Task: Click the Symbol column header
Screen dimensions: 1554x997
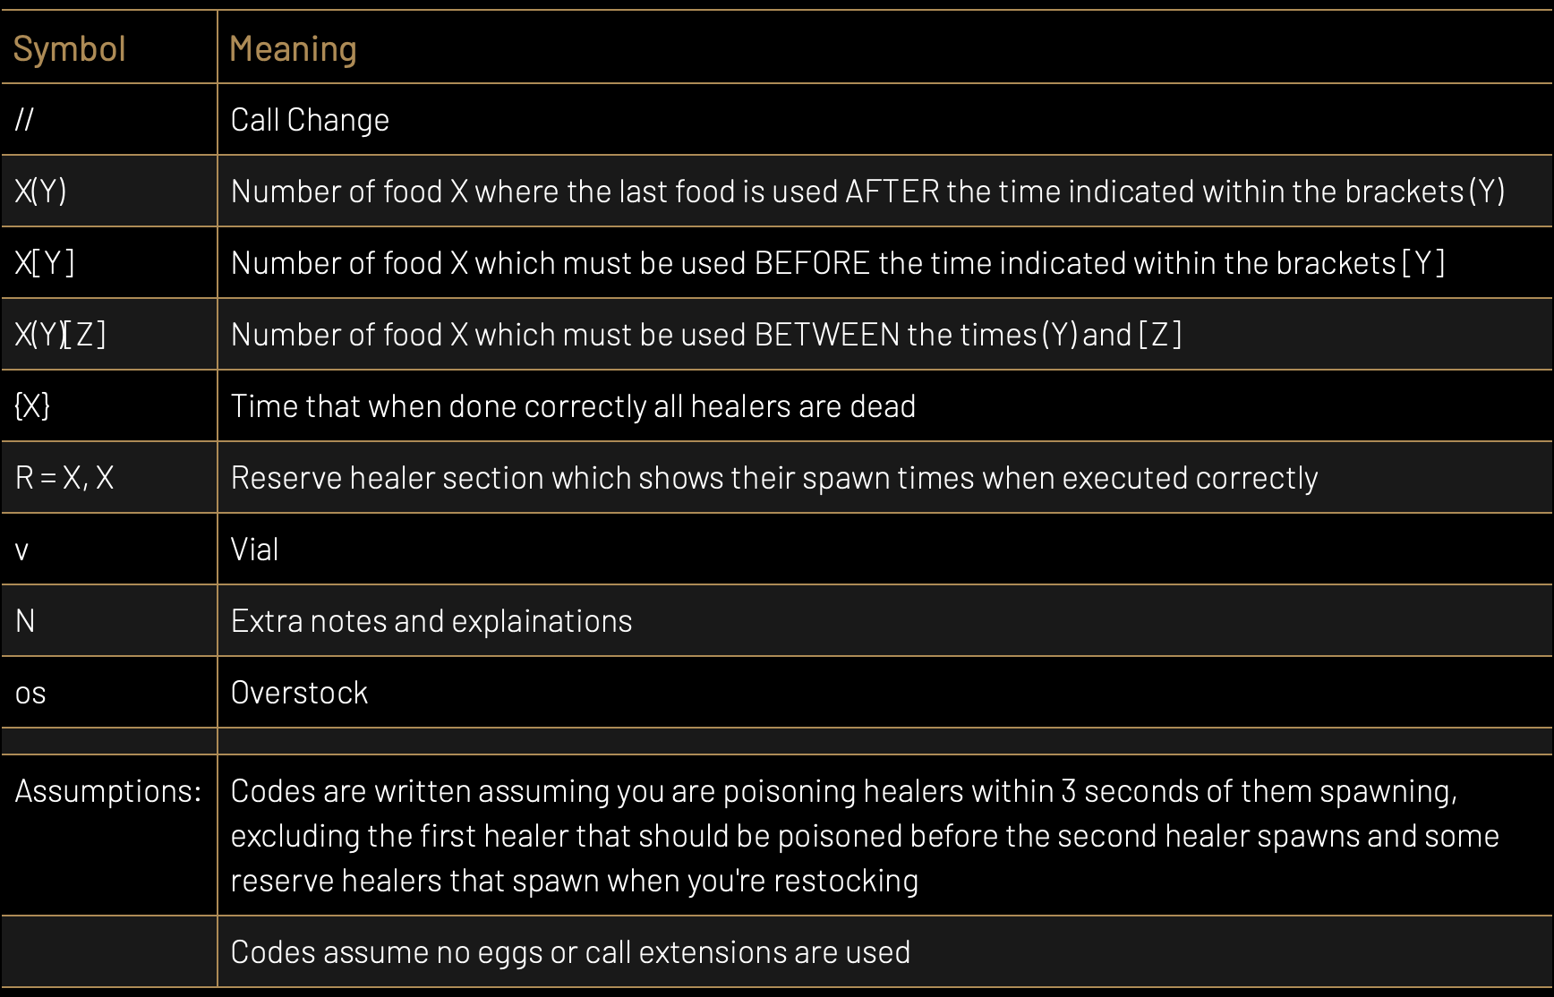Action: click(70, 49)
